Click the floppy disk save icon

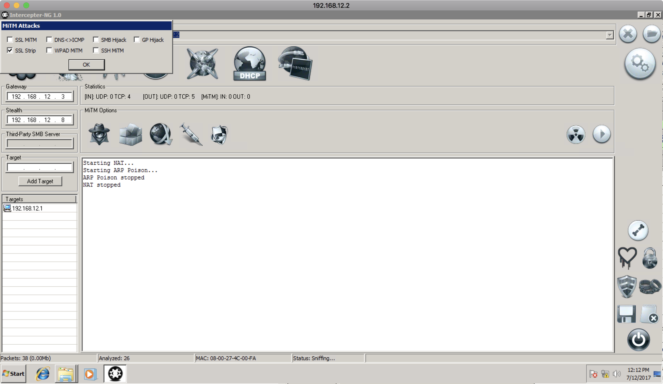coord(626,314)
